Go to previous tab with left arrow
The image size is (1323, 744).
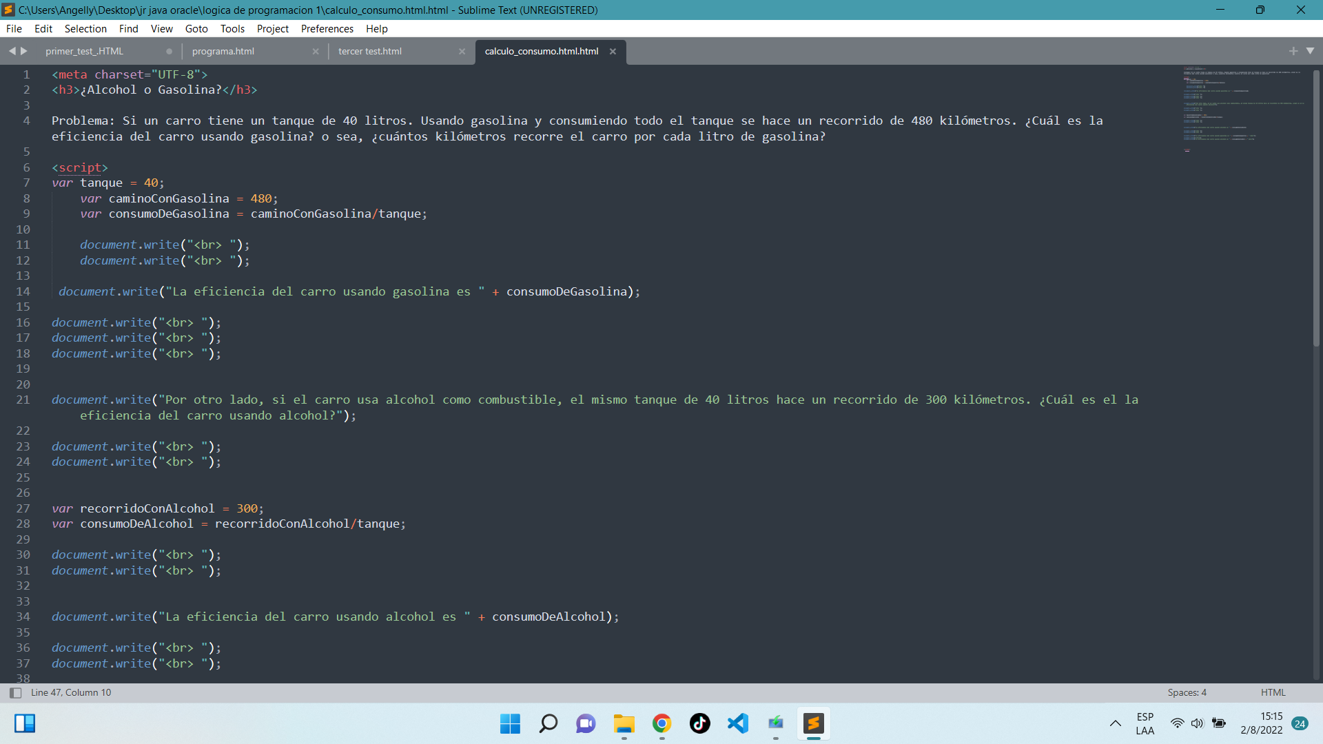12,51
